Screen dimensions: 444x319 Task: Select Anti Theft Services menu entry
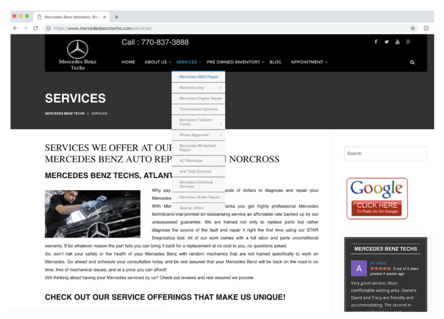[199, 171]
